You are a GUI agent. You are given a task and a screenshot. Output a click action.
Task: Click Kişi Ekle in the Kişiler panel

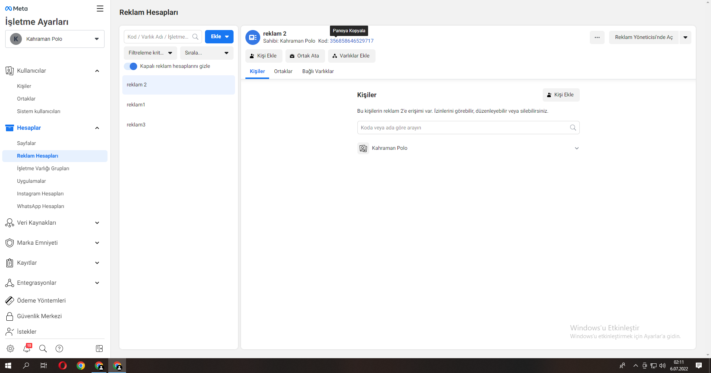pos(561,95)
